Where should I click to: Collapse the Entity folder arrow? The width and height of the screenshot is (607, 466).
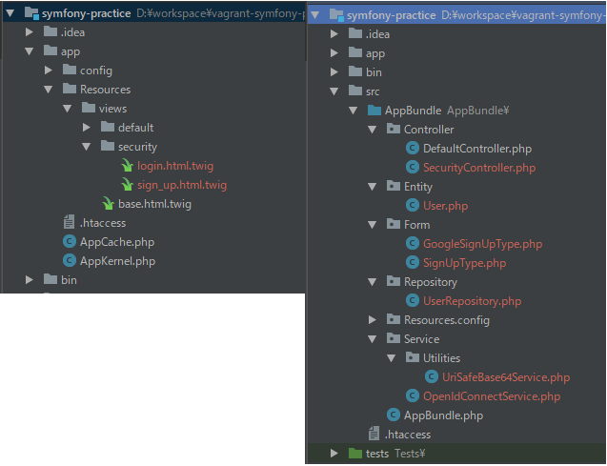[x=372, y=187]
